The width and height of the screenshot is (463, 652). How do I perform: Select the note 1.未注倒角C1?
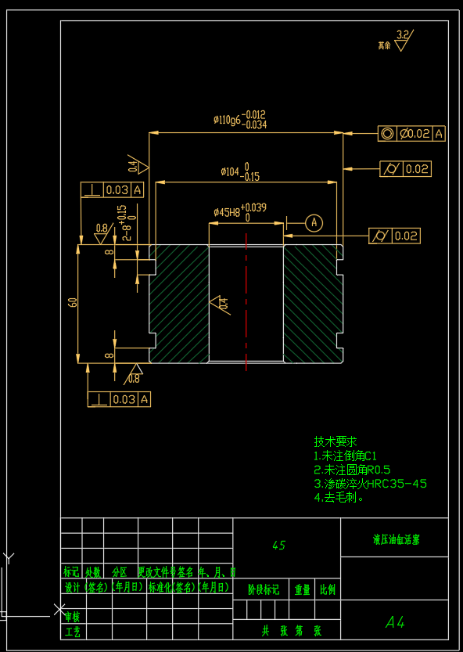pyautogui.click(x=345, y=456)
